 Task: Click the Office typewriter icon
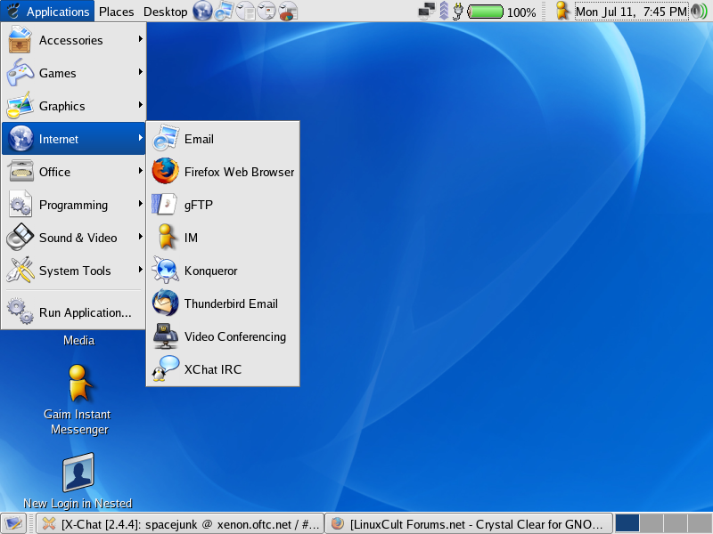[x=20, y=171]
